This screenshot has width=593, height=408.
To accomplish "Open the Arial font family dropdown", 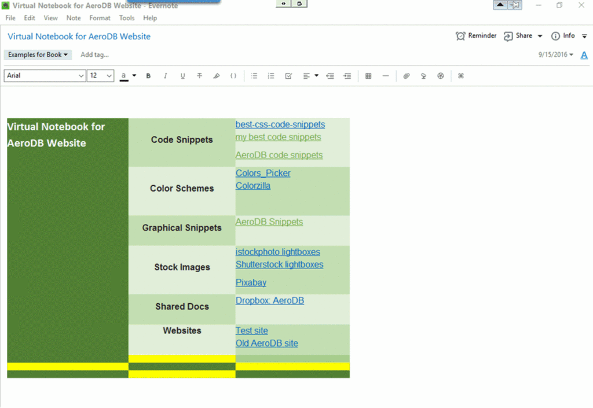I will click(80, 76).
